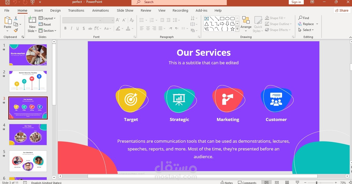Click the Share button
The width and height of the screenshot is (352, 184).
coord(342,11)
